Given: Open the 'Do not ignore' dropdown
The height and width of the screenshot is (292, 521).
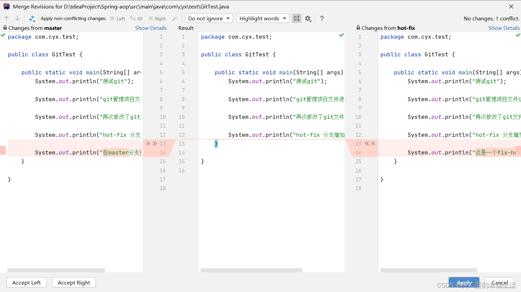Looking at the screenshot, I should (209, 18).
